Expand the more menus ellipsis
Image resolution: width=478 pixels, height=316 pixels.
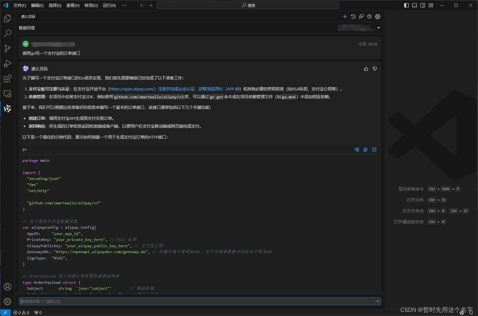point(124,5)
